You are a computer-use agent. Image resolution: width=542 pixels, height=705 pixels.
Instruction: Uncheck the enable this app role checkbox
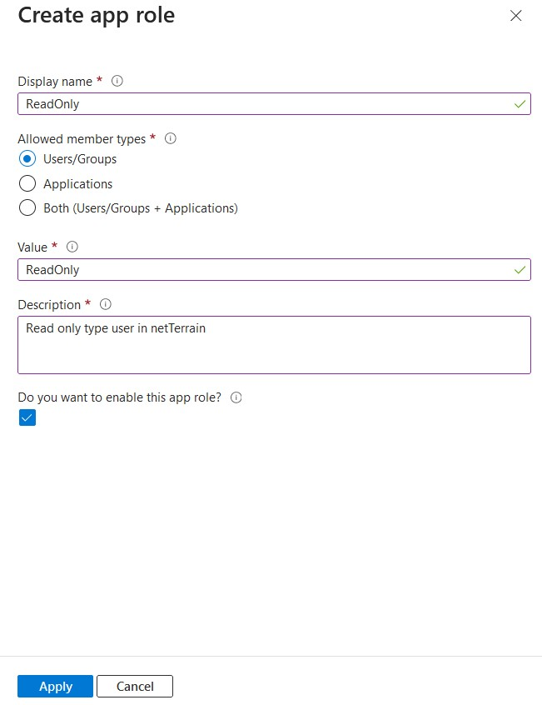(27, 417)
